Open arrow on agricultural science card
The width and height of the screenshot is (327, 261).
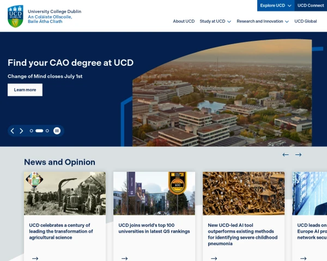(35, 258)
